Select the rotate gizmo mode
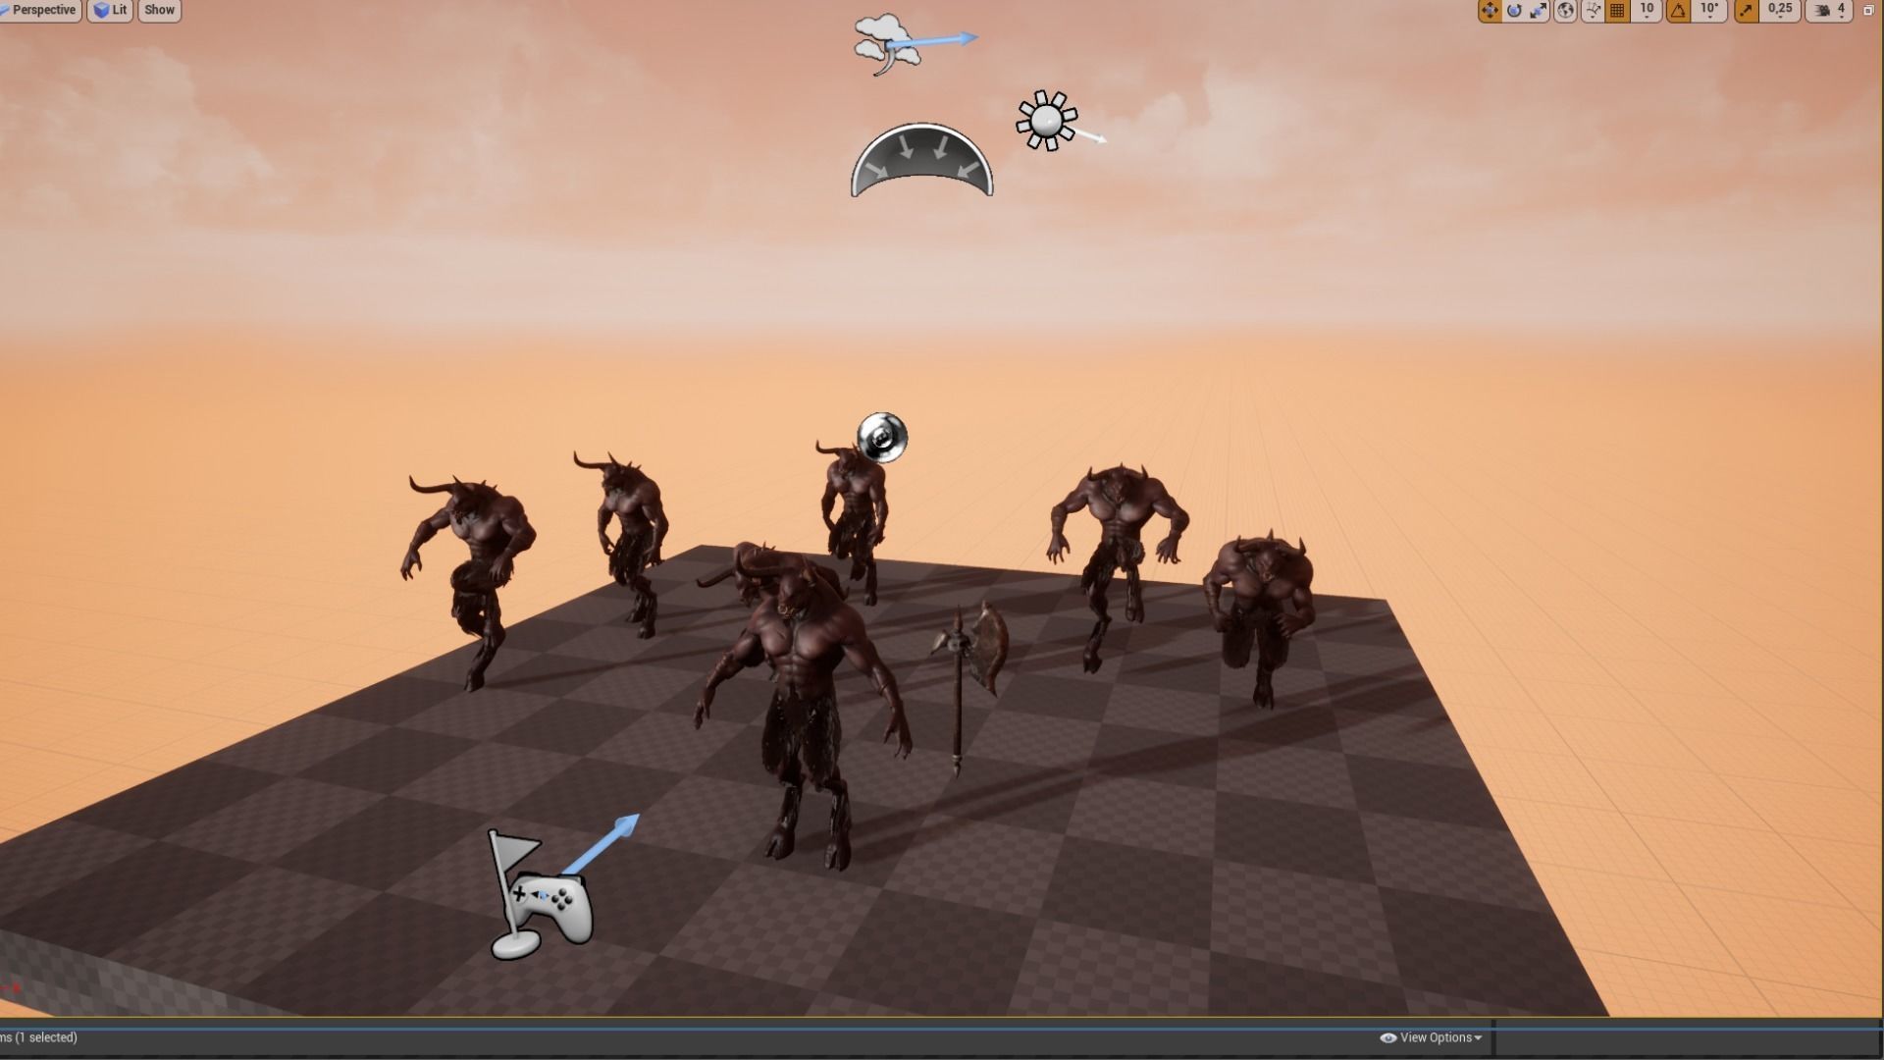1884x1060 pixels. [x=1514, y=11]
